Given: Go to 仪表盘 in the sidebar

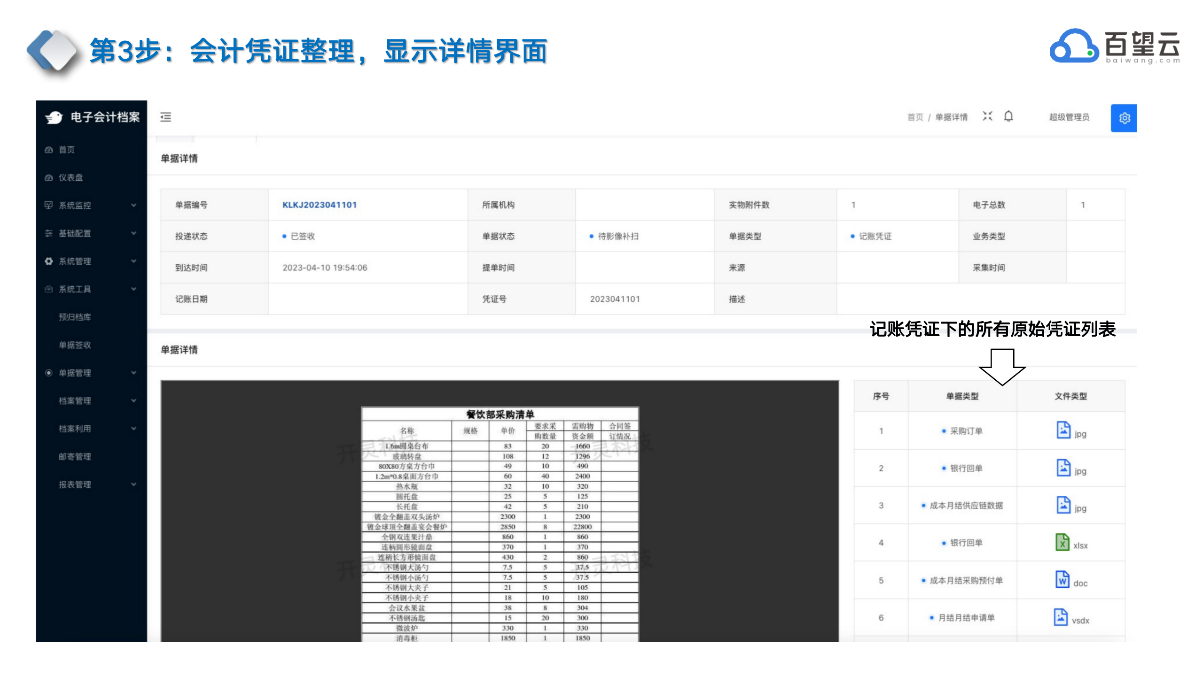Looking at the screenshot, I should [70, 177].
